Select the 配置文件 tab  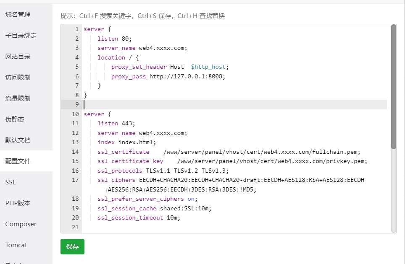coord(18,161)
